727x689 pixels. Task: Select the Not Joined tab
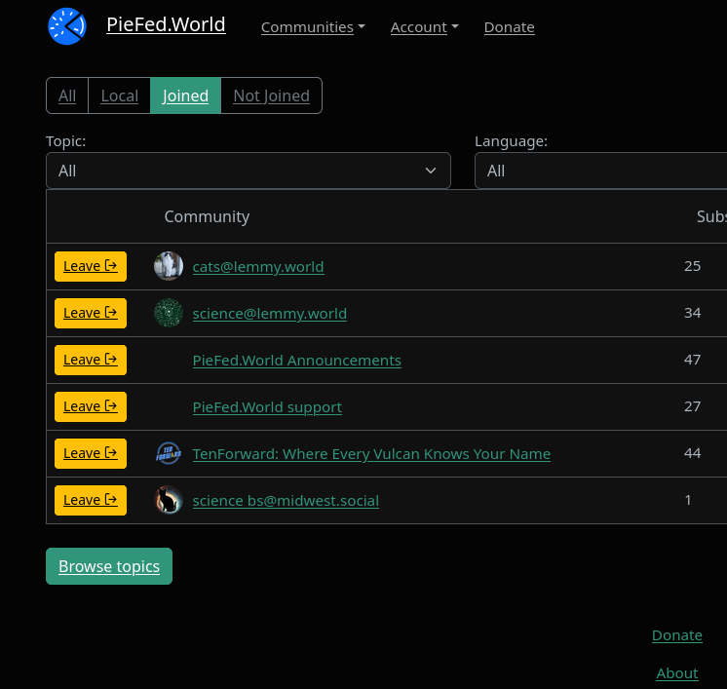pyautogui.click(x=271, y=96)
